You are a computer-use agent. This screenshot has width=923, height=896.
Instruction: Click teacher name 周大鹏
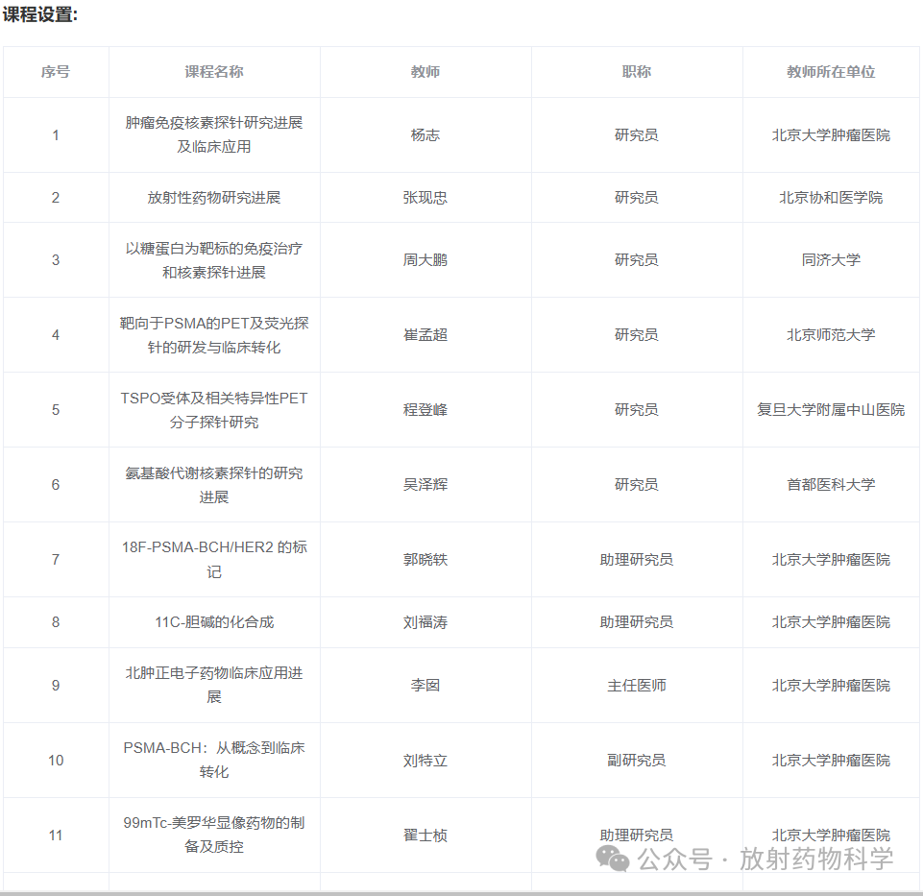point(425,260)
